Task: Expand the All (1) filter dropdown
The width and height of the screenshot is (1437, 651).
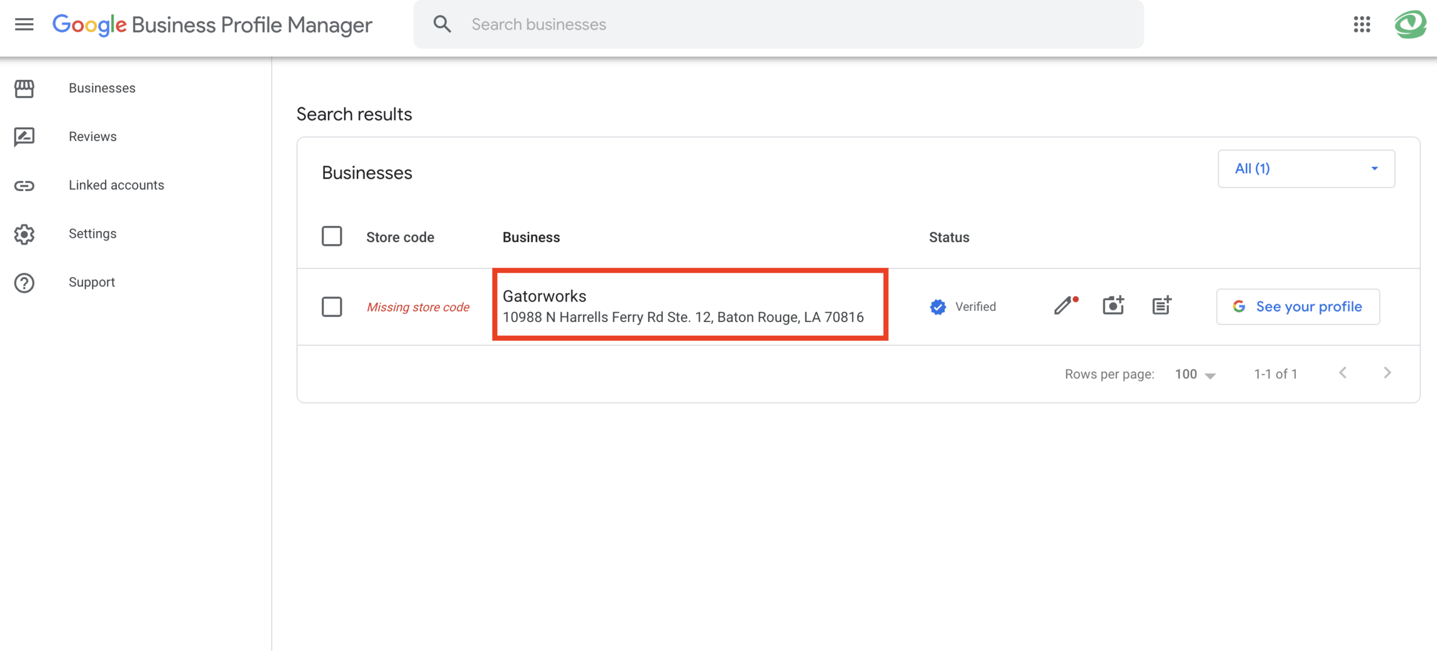Action: coord(1306,169)
